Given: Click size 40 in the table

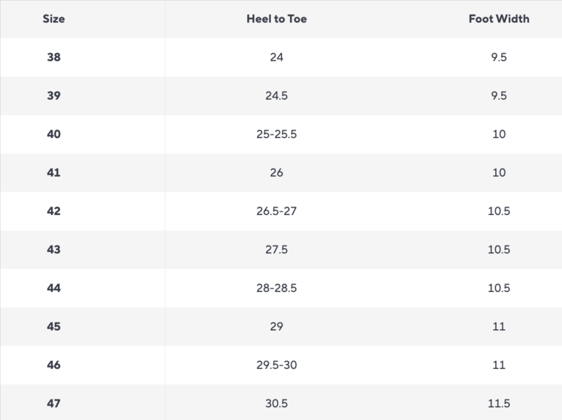Looking at the screenshot, I should pyautogui.click(x=53, y=134).
